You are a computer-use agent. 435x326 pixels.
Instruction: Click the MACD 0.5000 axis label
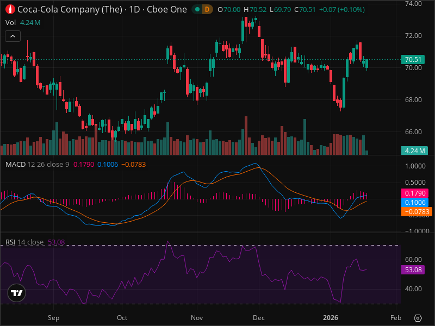[415, 183]
